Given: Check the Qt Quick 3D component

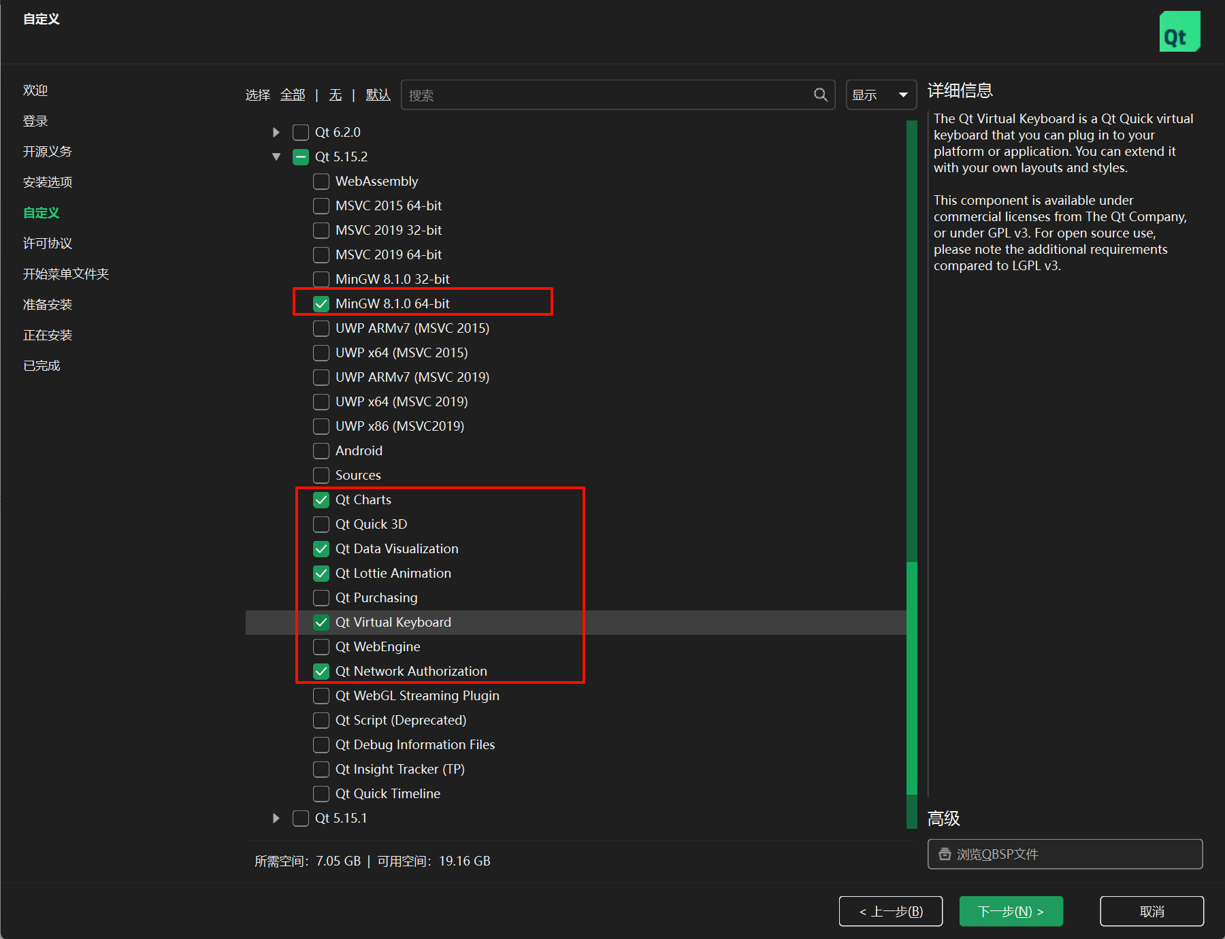Looking at the screenshot, I should (x=321, y=524).
